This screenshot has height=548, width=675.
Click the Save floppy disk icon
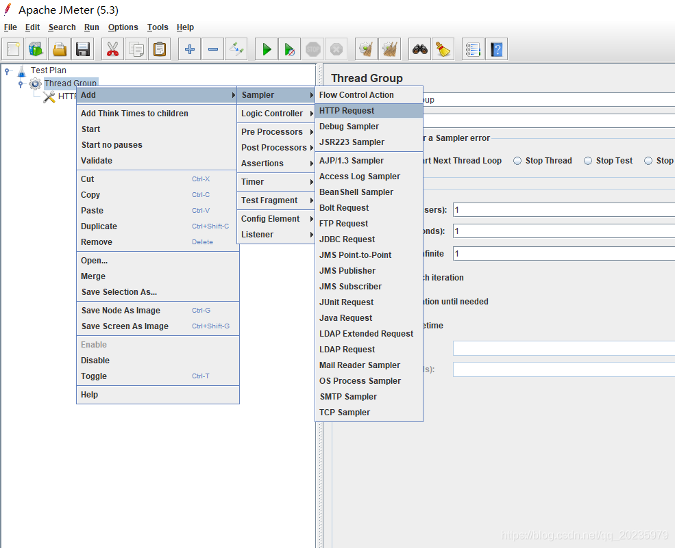coord(83,49)
